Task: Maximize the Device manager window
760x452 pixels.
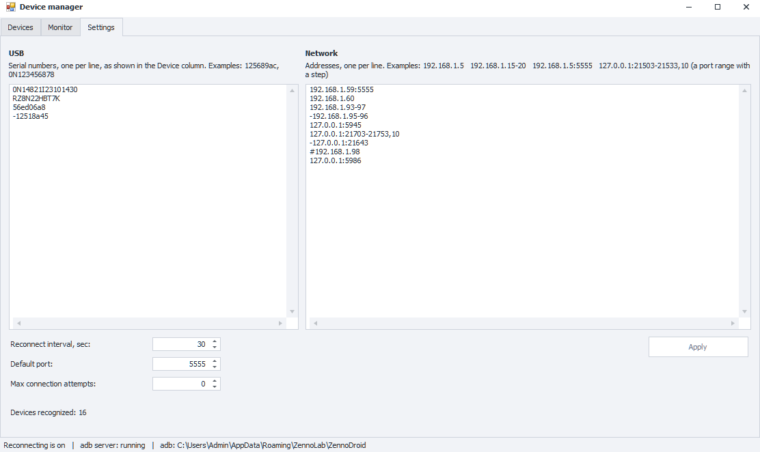Action: (718, 7)
